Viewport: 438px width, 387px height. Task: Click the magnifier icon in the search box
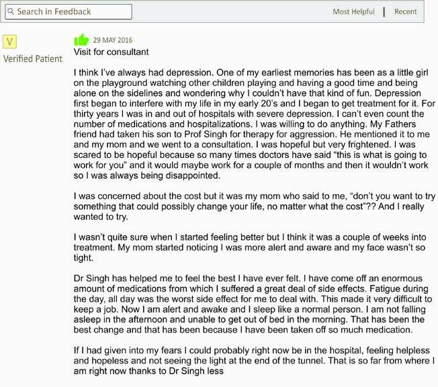[11, 11]
